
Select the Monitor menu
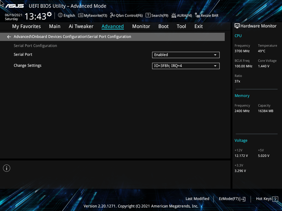pyautogui.click(x=141, y=26)
